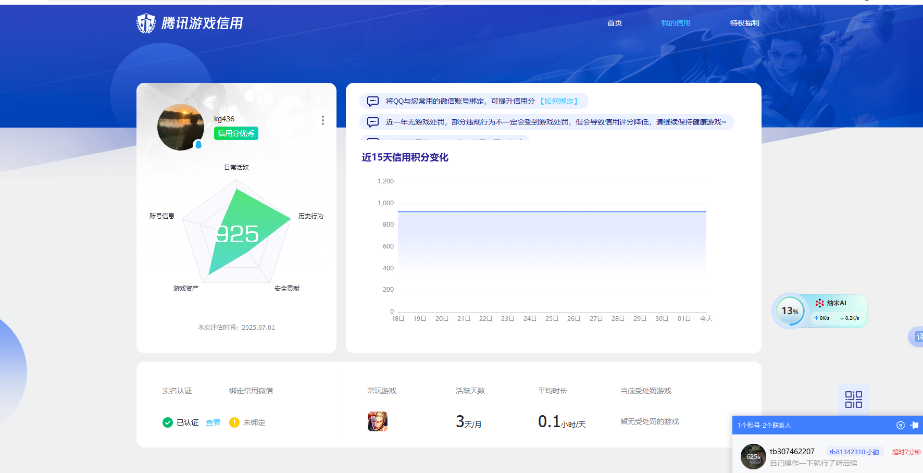
Task: Go to the 首页 nav tab
Action: [x=615, y=23]
